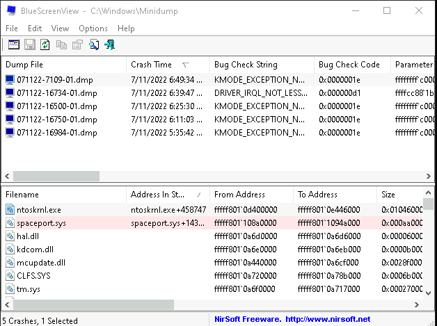Open the View menu
The width and height of the screenshot is (437, 326).
pyautogui.click(x=61, y=28)
